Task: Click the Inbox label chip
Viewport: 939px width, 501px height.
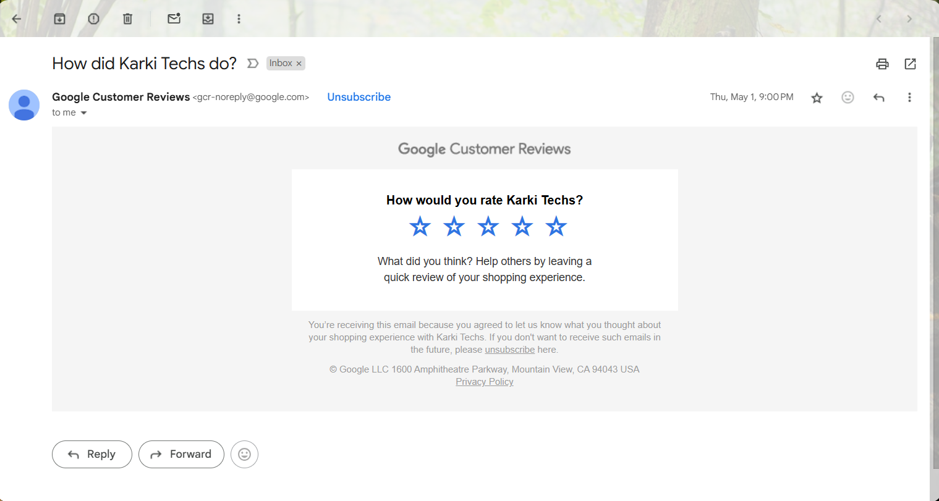Action: (281, 63)
